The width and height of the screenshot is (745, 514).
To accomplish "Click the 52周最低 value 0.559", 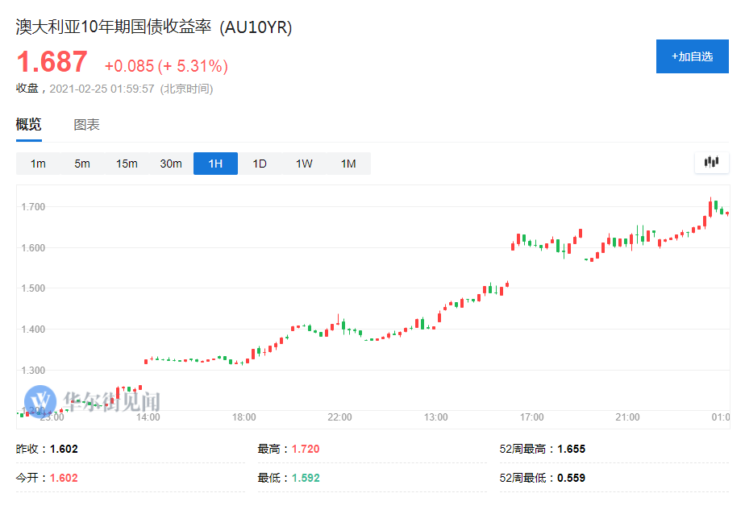I will (x=571, y=478).
